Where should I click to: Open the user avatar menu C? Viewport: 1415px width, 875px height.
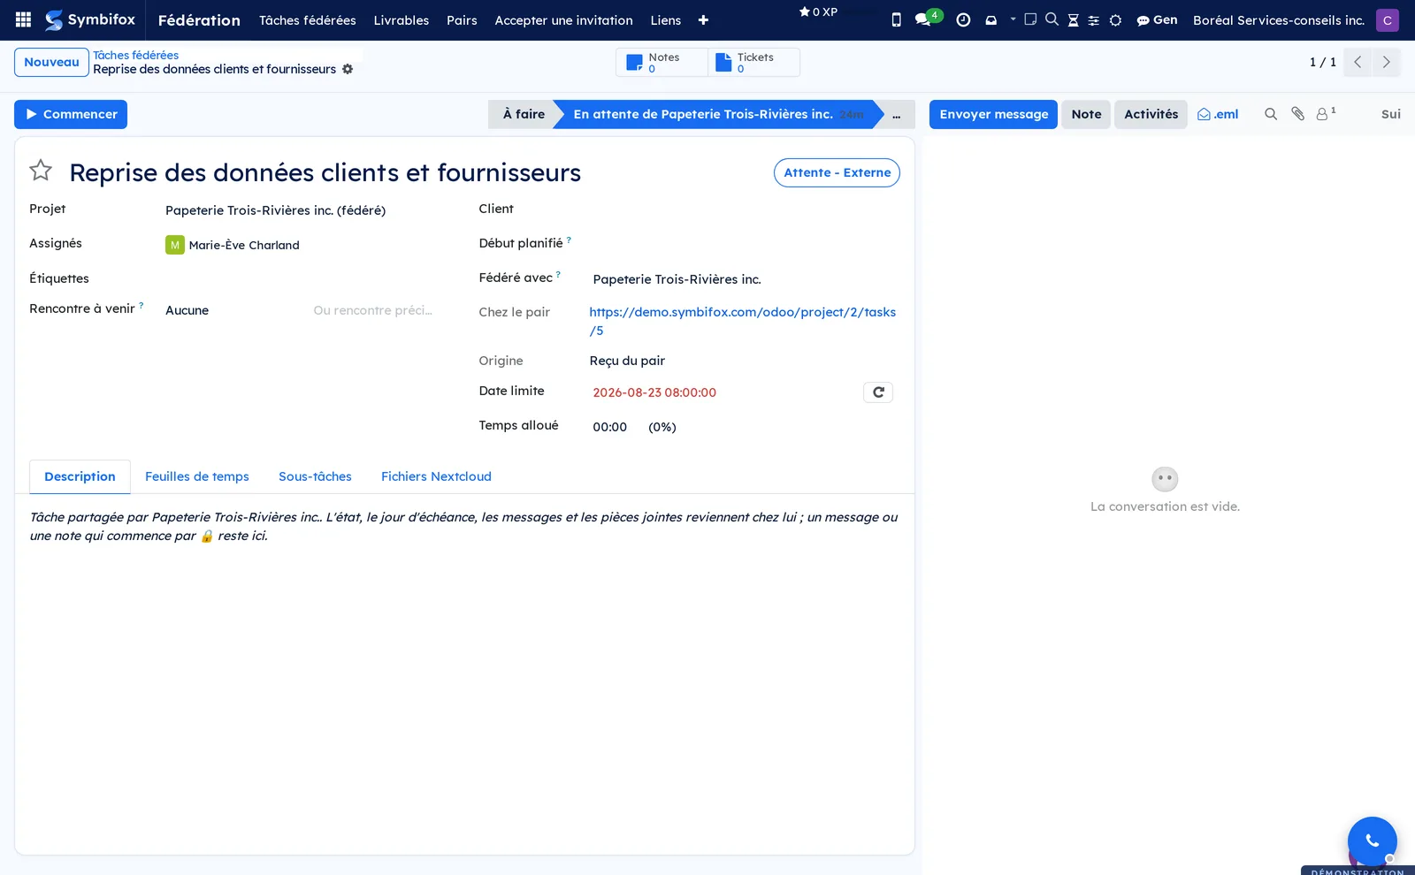tap(1387, 20)
